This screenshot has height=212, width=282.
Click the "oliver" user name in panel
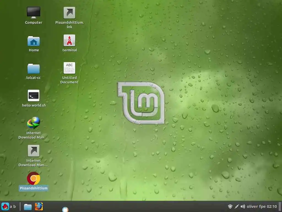click(x=253, y=206)
